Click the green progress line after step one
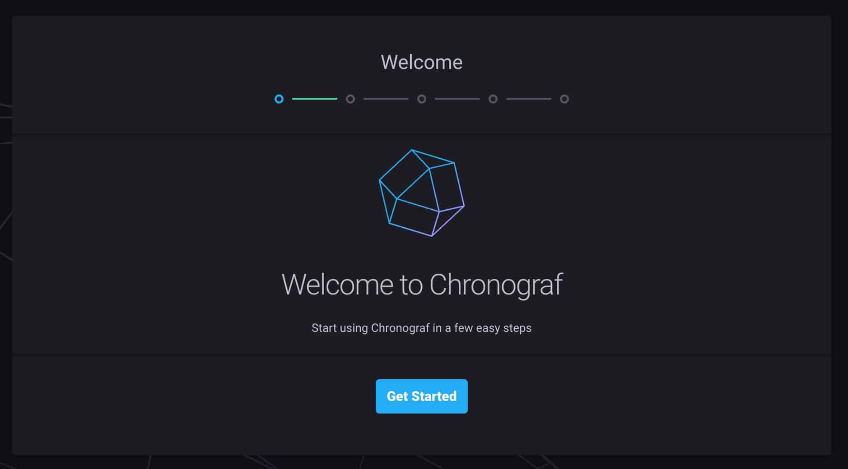The width and height of the screenshot is (848, 469). (315, 99)
